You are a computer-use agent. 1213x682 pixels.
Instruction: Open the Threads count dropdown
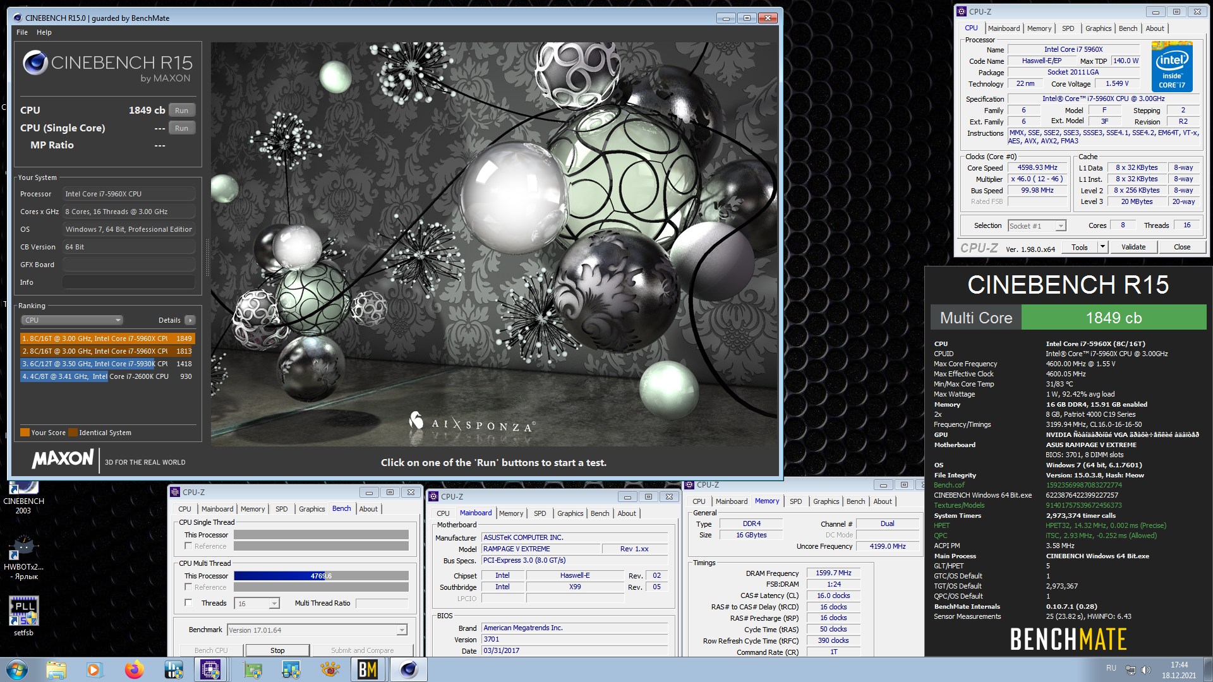click(x=257, y=604)
